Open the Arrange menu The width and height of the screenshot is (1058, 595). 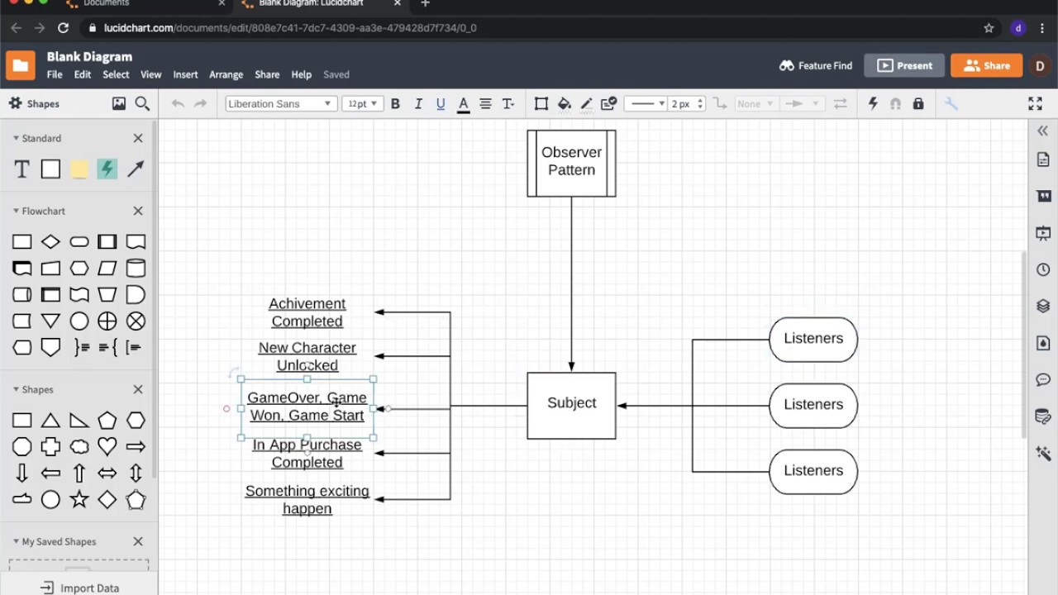(x=226, y=74)
